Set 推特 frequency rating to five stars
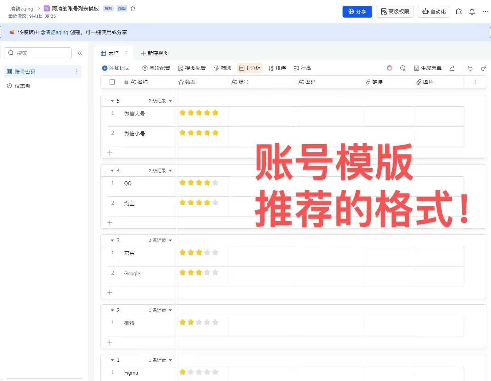Screen dimensions: 491x381 point(215,322)
